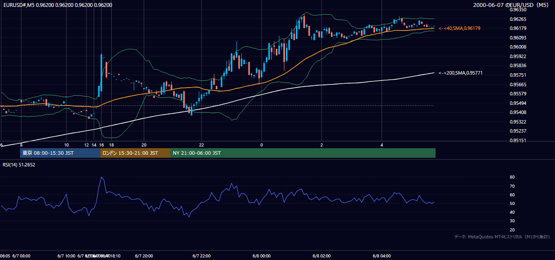Screen dimensions: 555x260
Task: Click the price axis value 0.96350
Action: point(518,10)
